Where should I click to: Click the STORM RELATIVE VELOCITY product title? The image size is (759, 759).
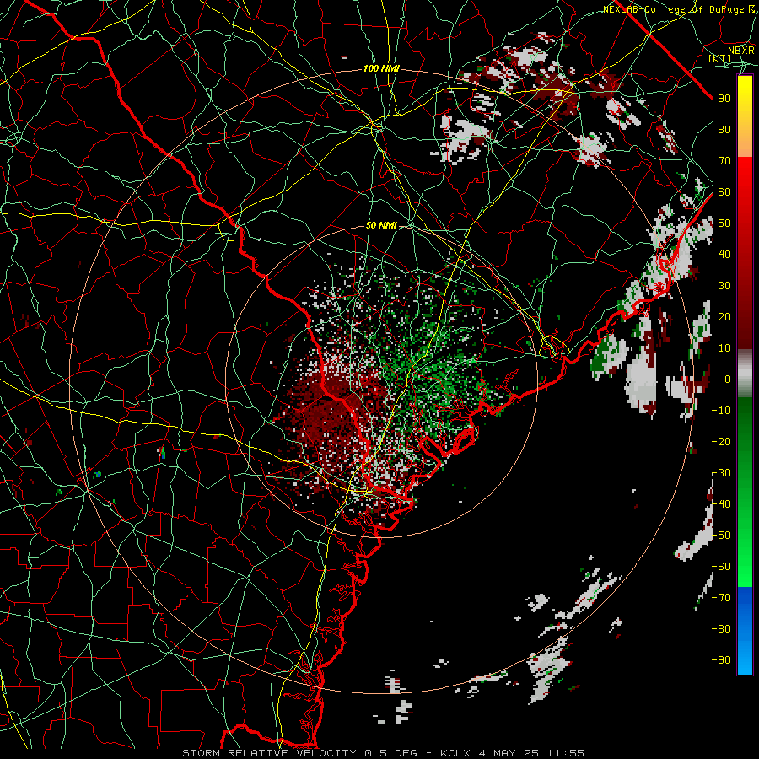pyautogui.click(x=269, y=753)
